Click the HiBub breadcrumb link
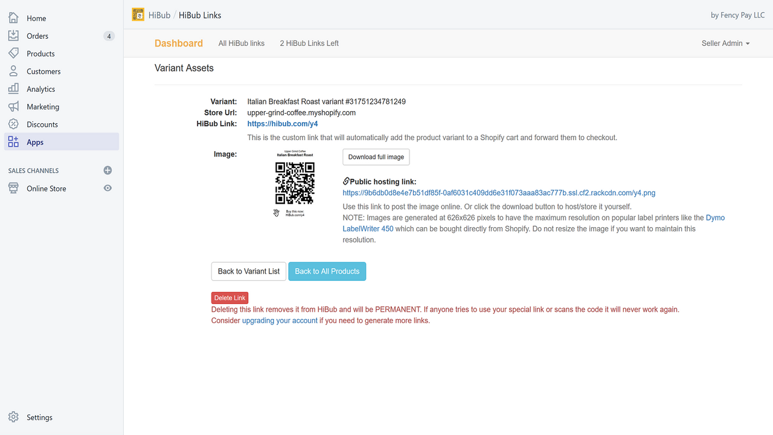 coord(159,15)
